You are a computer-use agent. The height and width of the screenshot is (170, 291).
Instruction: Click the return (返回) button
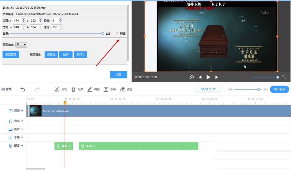118,75
